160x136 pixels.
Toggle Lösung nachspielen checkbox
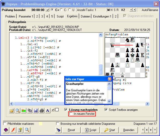pyautogui.click(x=66, y=110)
